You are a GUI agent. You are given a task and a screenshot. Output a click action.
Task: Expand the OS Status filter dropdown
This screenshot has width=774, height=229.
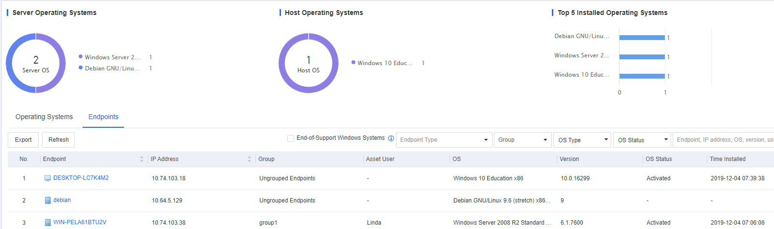(642, 140)
